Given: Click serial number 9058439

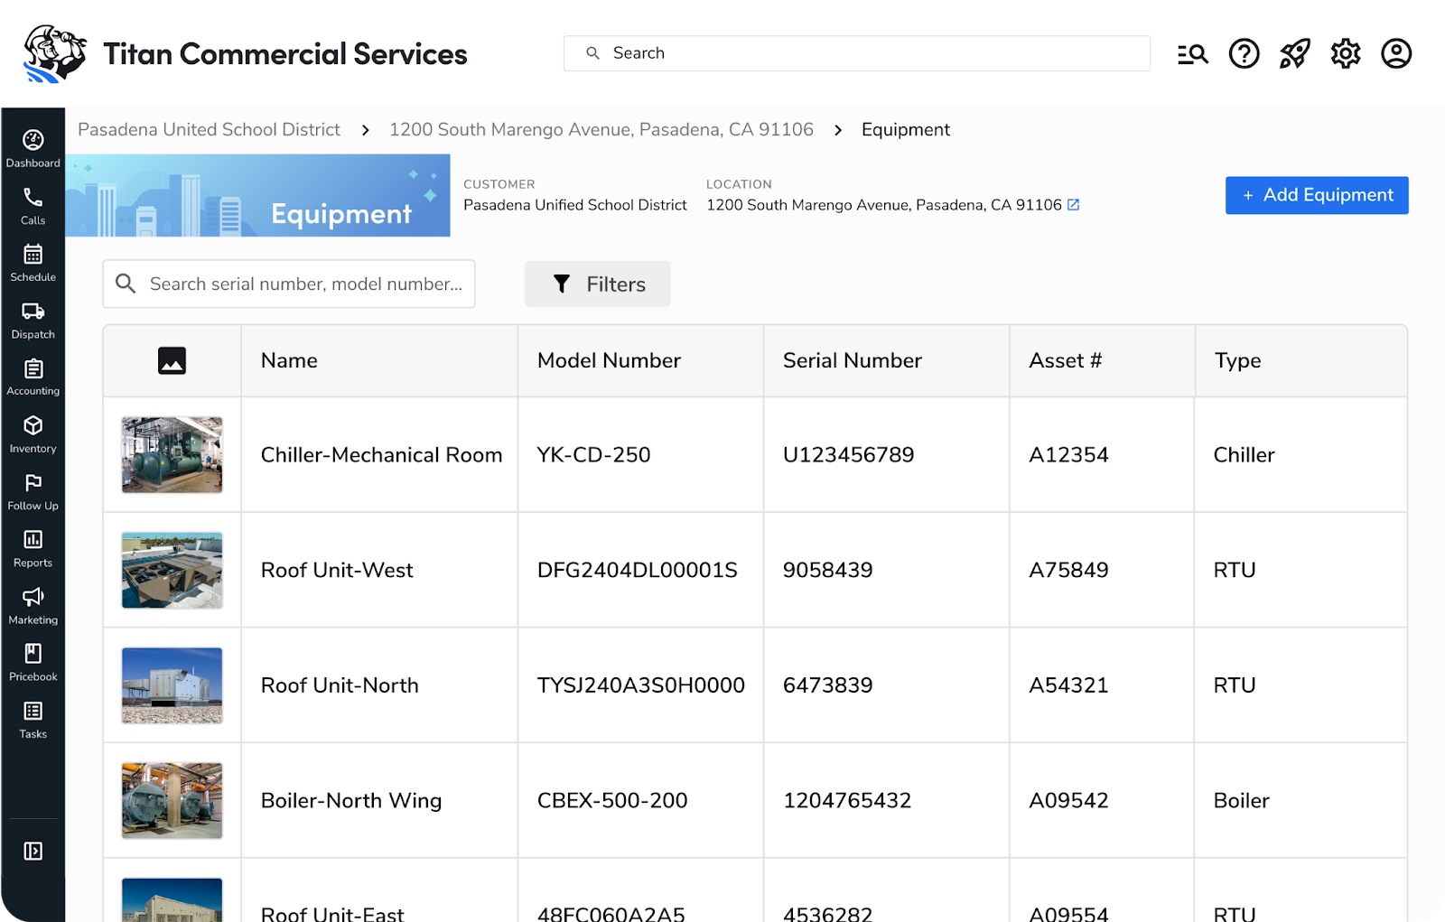Looking at the screenshot, I should tap(828, 570).
